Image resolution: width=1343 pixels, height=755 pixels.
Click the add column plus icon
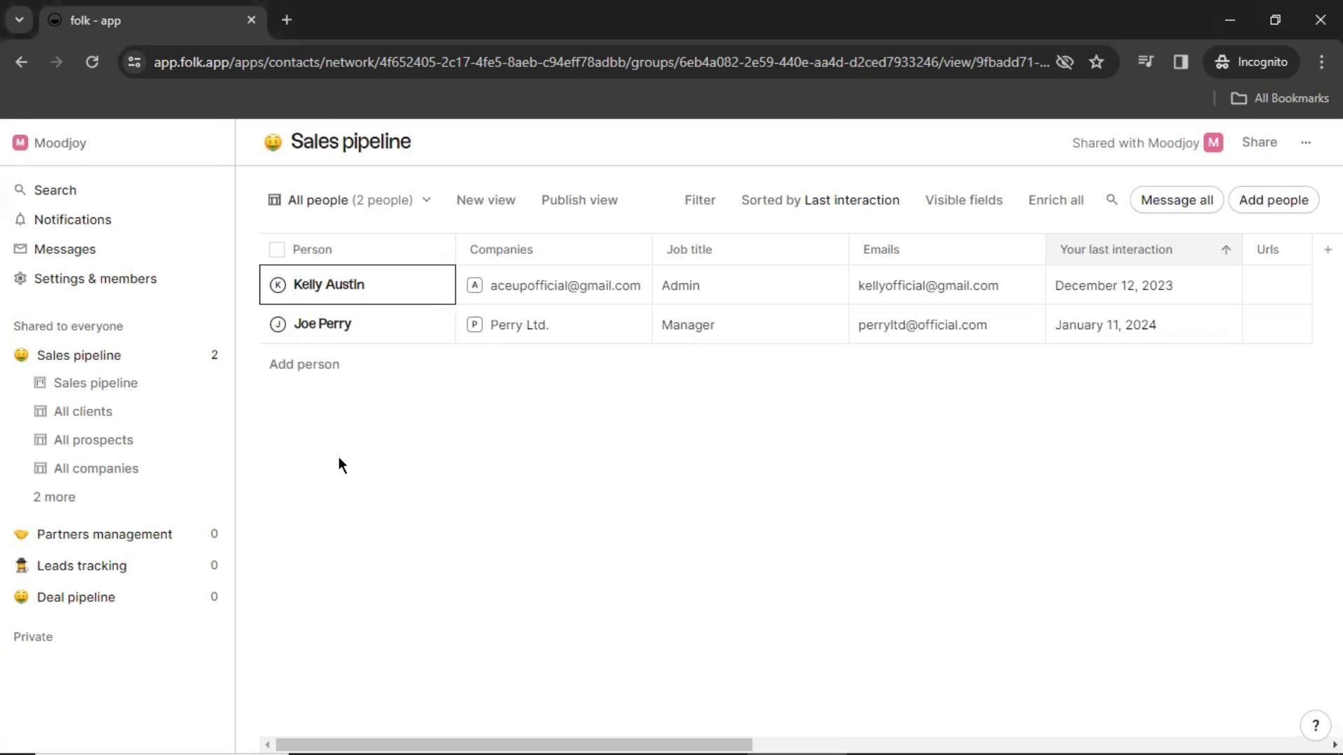(1327, 250)
